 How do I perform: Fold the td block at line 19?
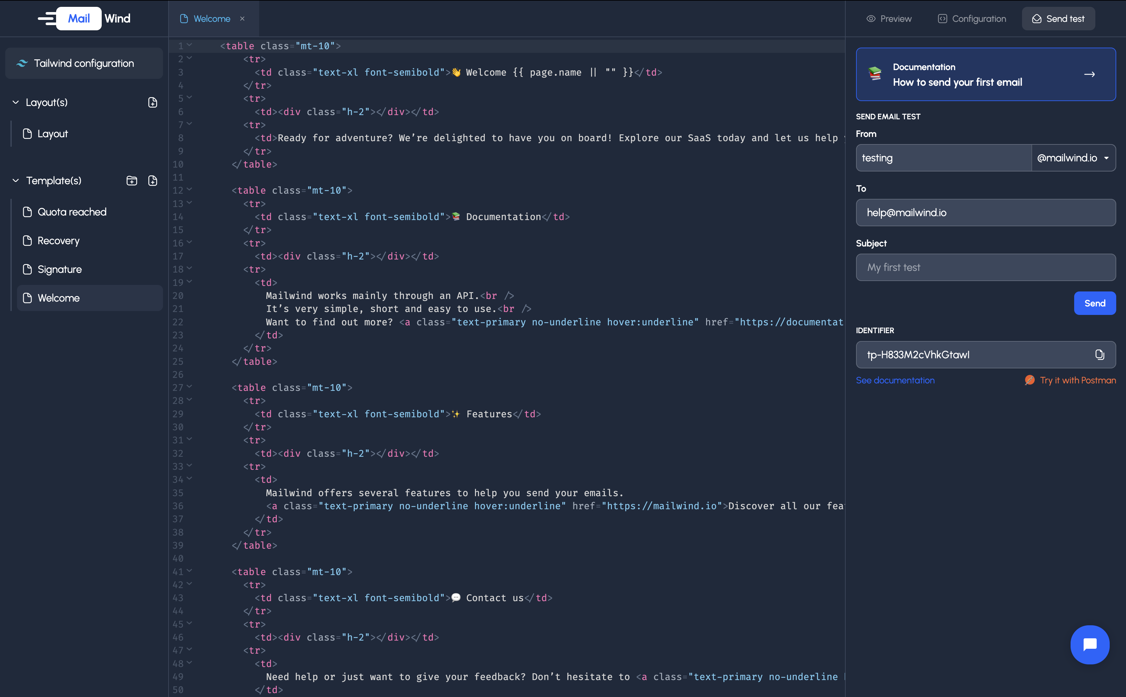coord(189,281)
